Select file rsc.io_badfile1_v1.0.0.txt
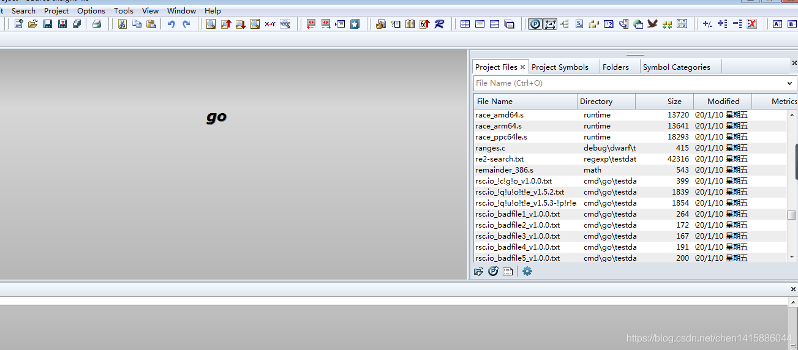 [x=630, y=214]
